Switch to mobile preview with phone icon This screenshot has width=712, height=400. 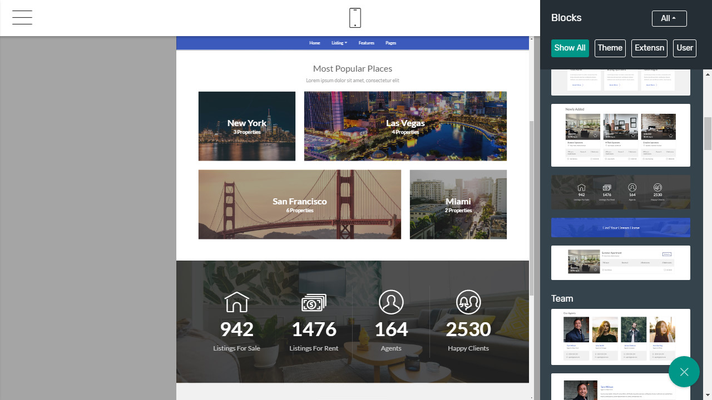pyautogui.click(x=355, y=18)
